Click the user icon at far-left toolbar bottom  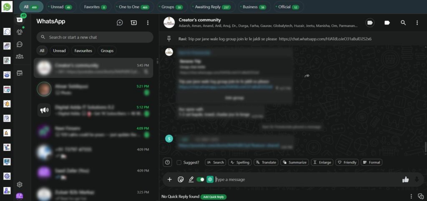(x=7, y=191)
